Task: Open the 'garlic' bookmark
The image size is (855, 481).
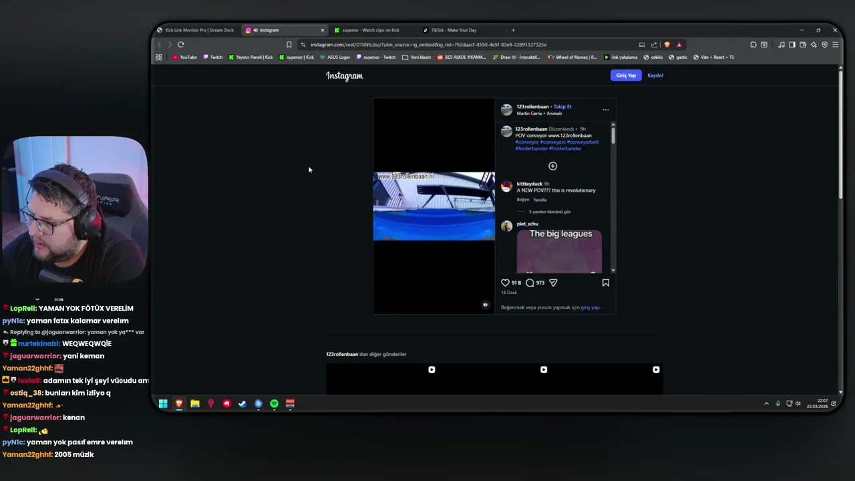Action: 677,57
